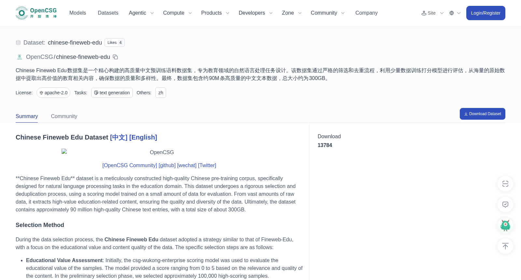The width and height of the screenshot is (521, 280).
Task: Open the Company page
Action: [x=366, y=13]
